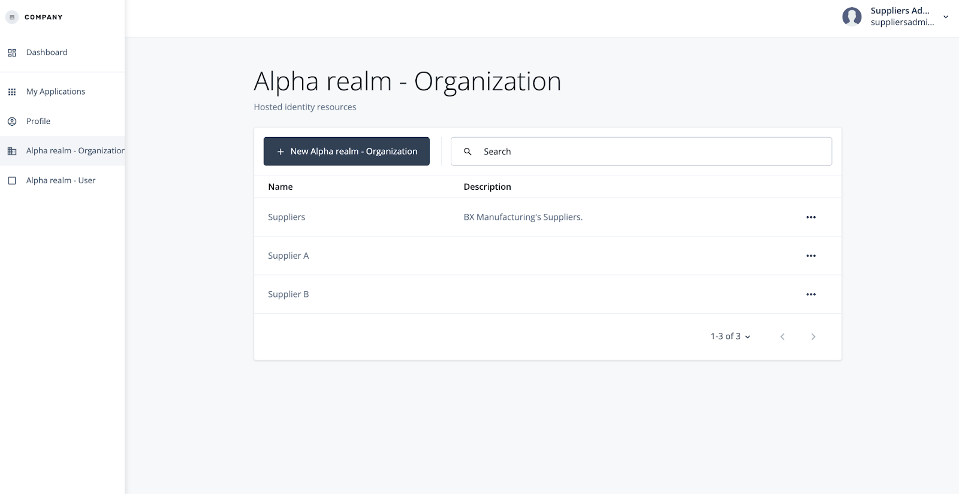Screen dimensions: 959x494
Task: Select Alpha realm - User menu item
Action: [x=61, y=181]
